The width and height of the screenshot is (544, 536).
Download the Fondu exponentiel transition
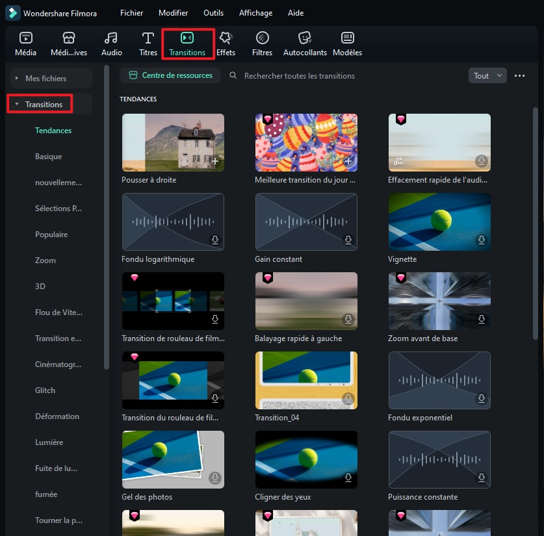tap(482, 398)
